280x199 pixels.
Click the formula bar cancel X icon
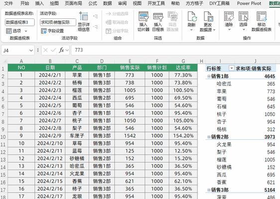[x=45, y=50]
